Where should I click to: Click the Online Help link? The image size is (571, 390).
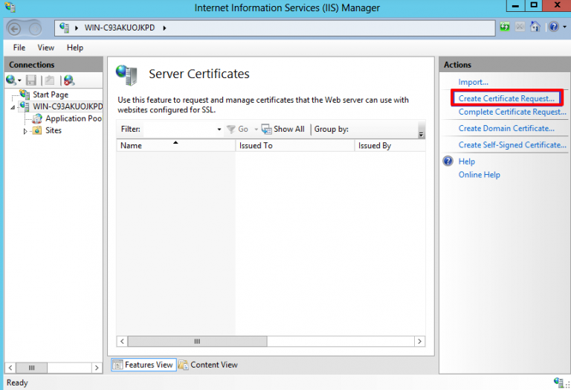click(x=479, y=175)
